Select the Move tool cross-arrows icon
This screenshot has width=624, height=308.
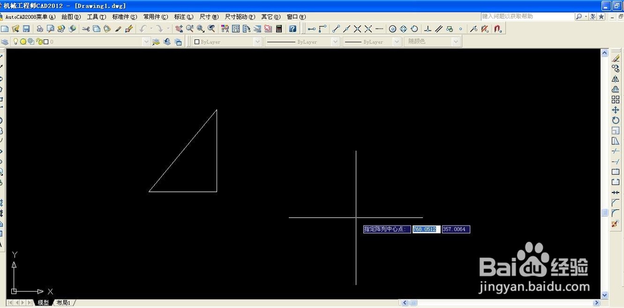(616, 110)
